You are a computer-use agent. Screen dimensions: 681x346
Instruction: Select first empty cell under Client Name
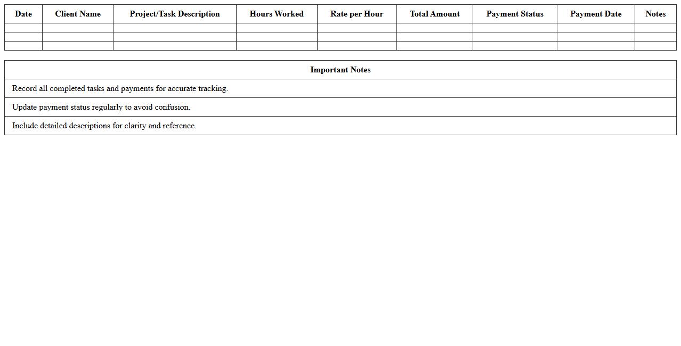[78, 28]
